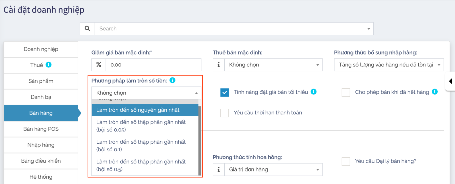Switch to Bán hàng POS tab
Screen dimensions: 455x184
coord(41,129)
